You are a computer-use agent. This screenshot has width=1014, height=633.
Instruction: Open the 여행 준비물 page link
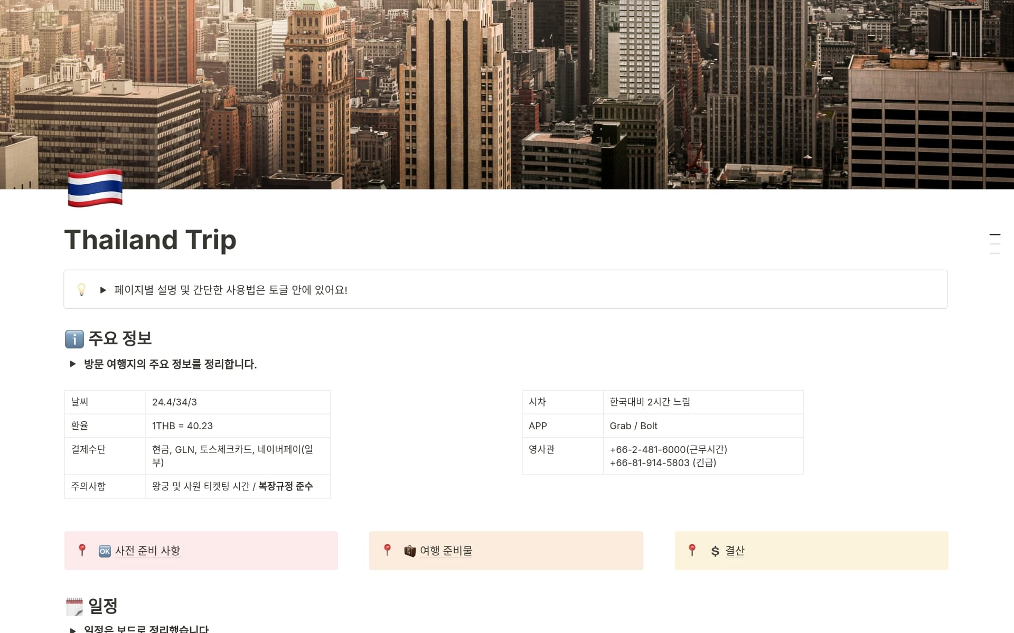pos(446,551)
